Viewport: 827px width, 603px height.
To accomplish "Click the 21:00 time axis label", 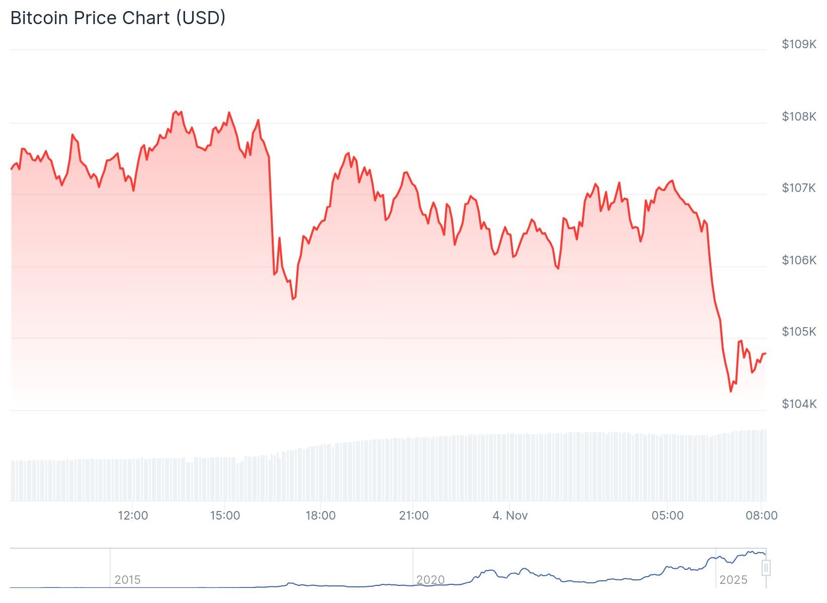I will coord(413,516).
